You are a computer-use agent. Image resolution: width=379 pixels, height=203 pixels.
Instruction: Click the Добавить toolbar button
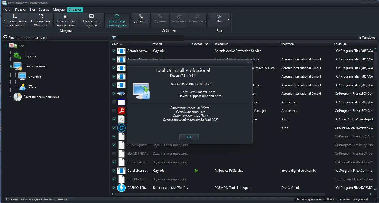141,20
